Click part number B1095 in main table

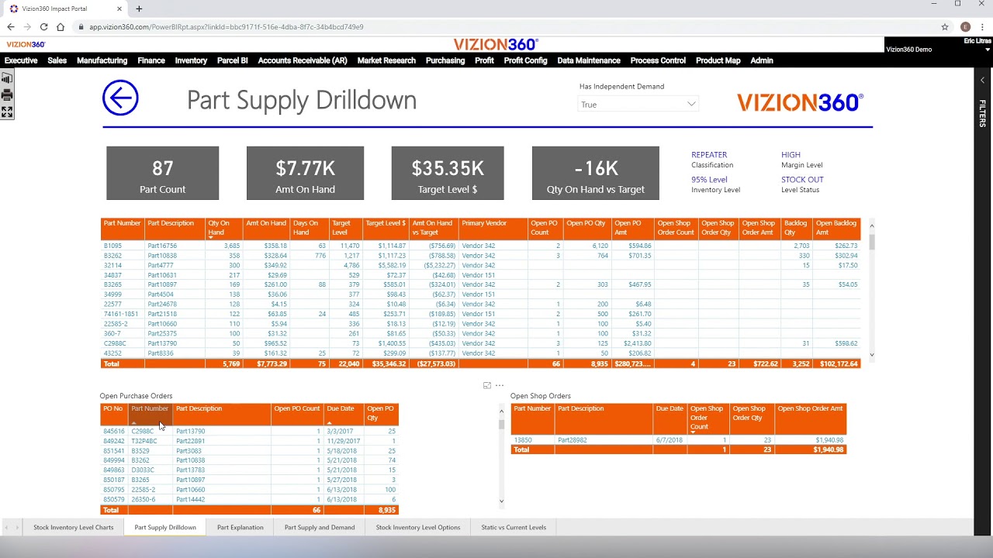(x=112, y=246)
